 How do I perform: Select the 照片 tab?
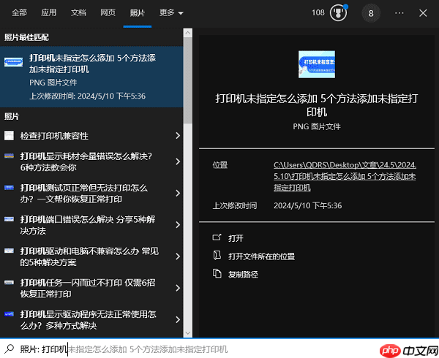[x=138, y=13]
